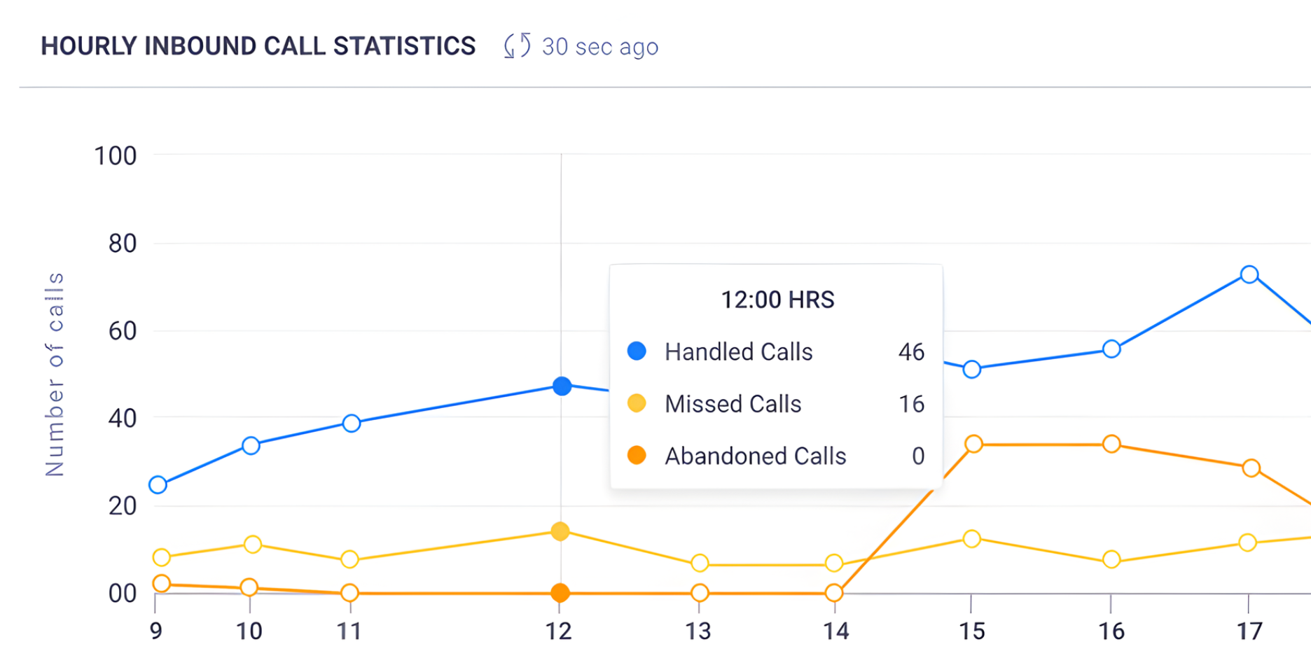Screen dimensions: 1311x672
Task: Click the yellow Missed Calls legend dot
Action: (x=637, y=403)
